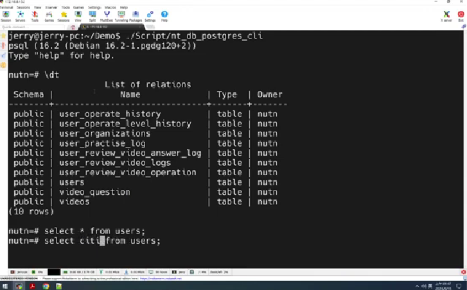
Task: Click '(10 rows)' text in terminal
Action: [x=31, y=212]
